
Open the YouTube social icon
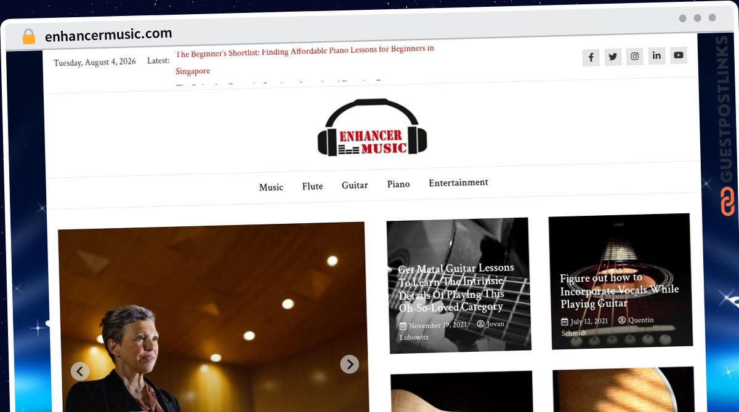pos(678,55)
